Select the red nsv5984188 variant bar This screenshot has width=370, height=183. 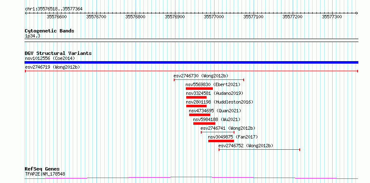coord(205,124)
